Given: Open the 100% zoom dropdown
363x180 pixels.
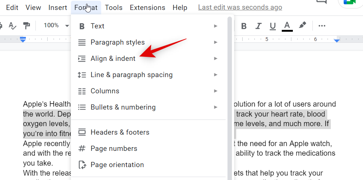Looking at the screenshot, I should coord(56,25).
